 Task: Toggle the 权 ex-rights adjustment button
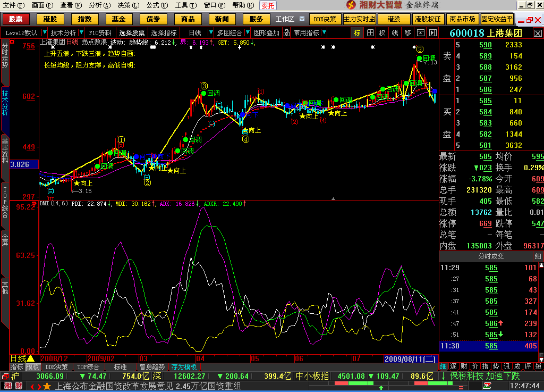pyautogui.click(x=382, y=33)
